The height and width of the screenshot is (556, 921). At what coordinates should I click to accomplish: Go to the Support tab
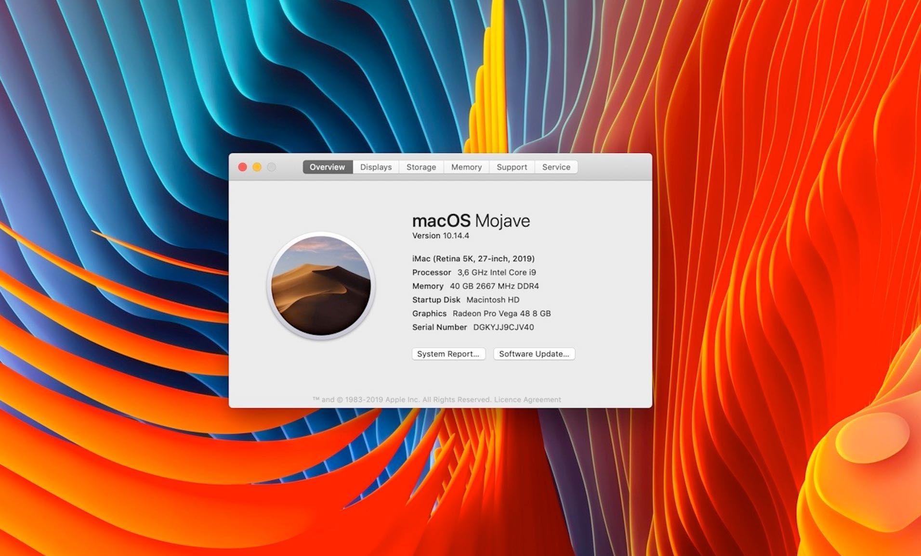coord(512,167)
